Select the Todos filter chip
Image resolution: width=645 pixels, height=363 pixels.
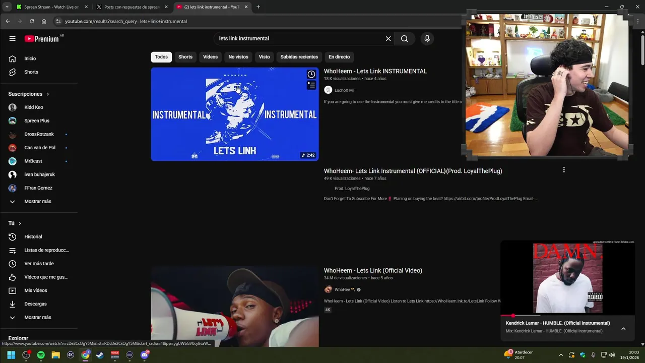tap(161, 57)
